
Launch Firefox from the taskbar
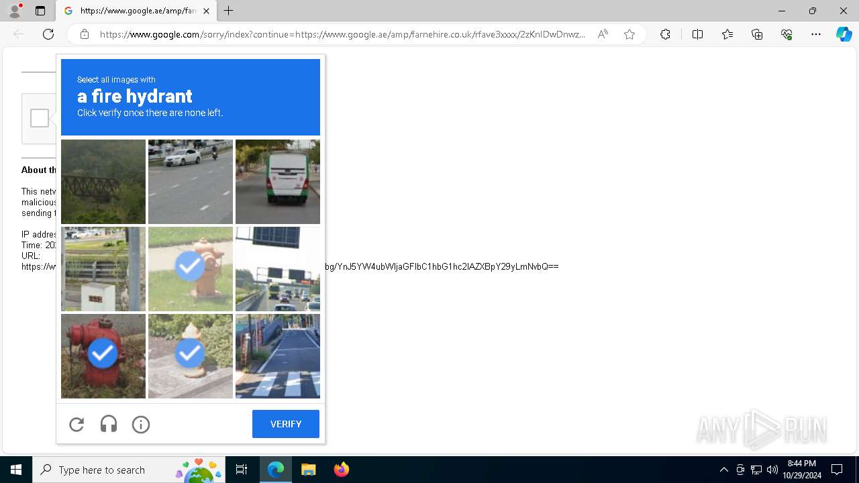coord(341,470)
